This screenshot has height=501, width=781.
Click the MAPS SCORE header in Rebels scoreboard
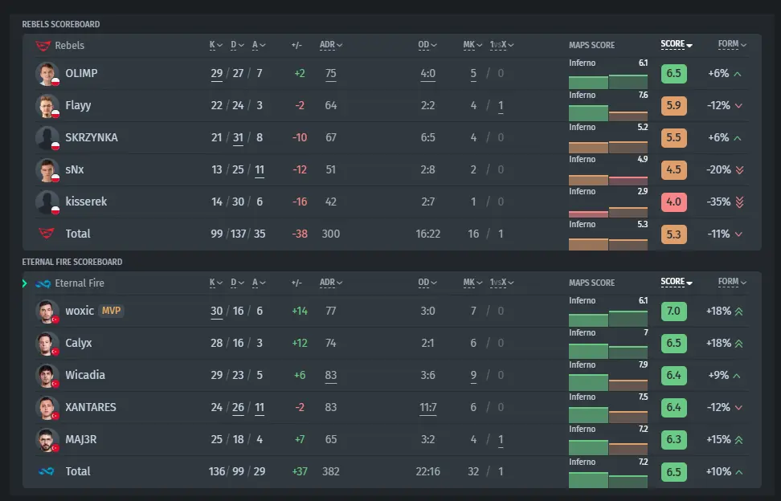(591, 45)
